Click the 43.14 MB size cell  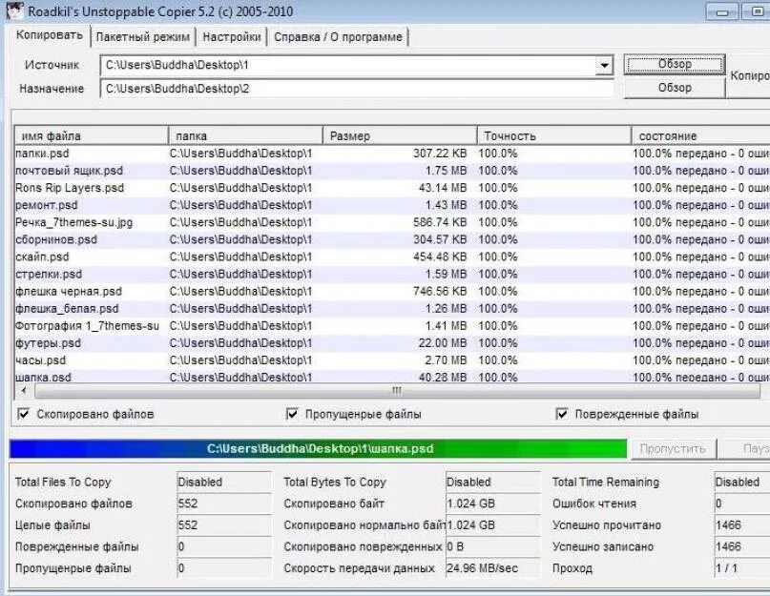tap(443, 188)
